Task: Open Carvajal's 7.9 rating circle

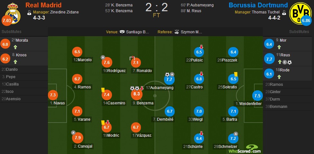Action: point(78,138)
